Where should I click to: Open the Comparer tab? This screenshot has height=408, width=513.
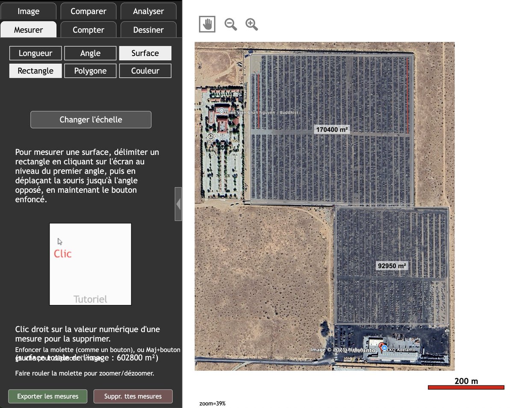pyautogui.click(x=88, y=11)
